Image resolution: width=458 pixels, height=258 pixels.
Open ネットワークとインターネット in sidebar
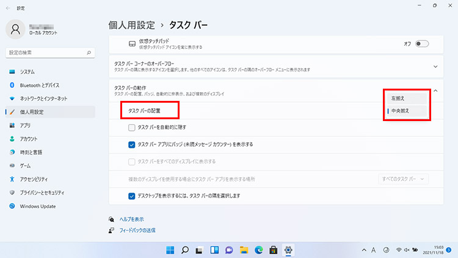coord(43,98)
